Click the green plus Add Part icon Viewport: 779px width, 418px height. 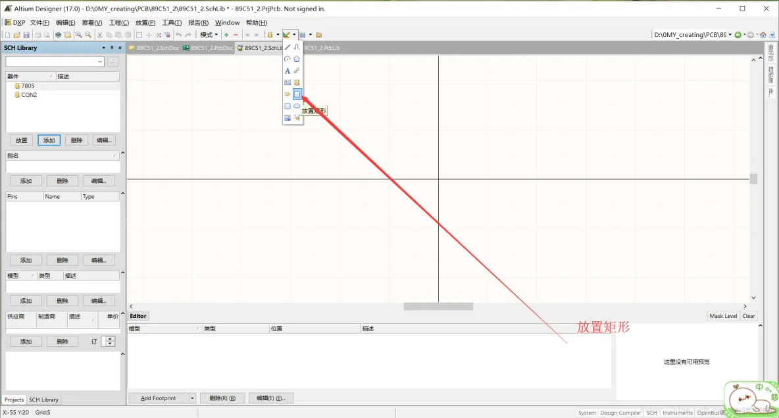pyautogui.click(x=226, y=35)
